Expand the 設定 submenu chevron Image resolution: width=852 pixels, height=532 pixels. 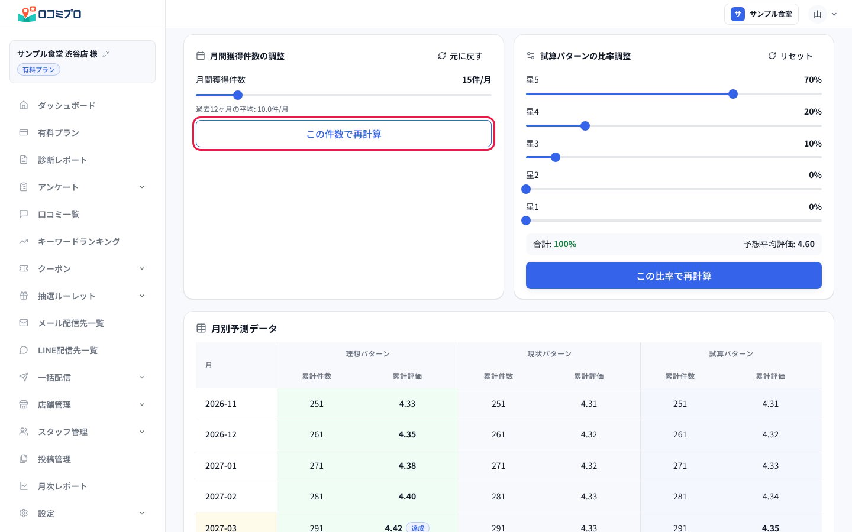click(x=142, y=513)
